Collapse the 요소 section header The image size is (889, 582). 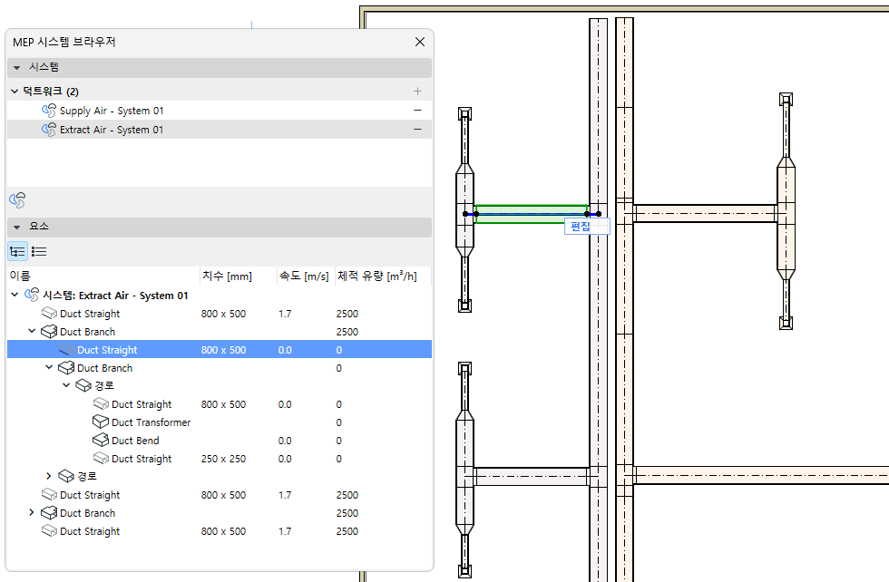tap(17, 228)
